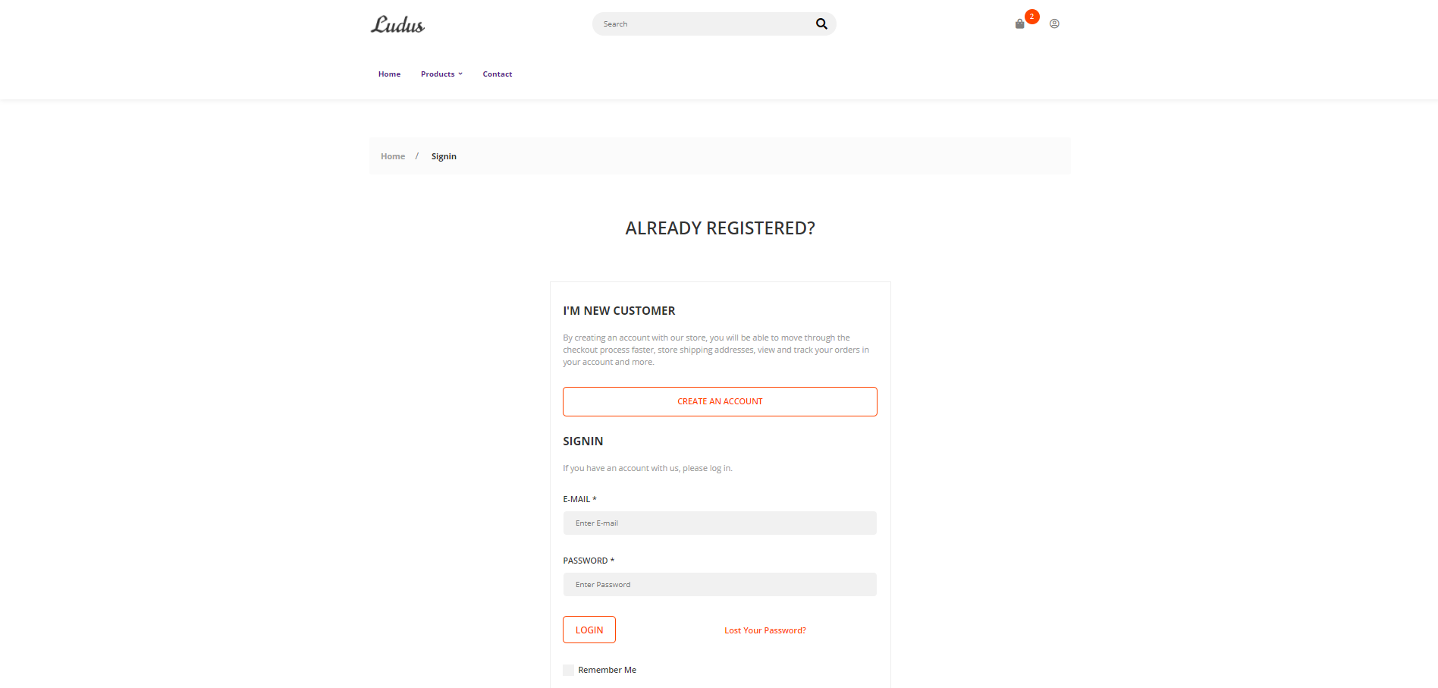Click the Remember Me label text
Image resolution: width=1438 pixels, height=688 pixels.
click(x=607, y=670)
